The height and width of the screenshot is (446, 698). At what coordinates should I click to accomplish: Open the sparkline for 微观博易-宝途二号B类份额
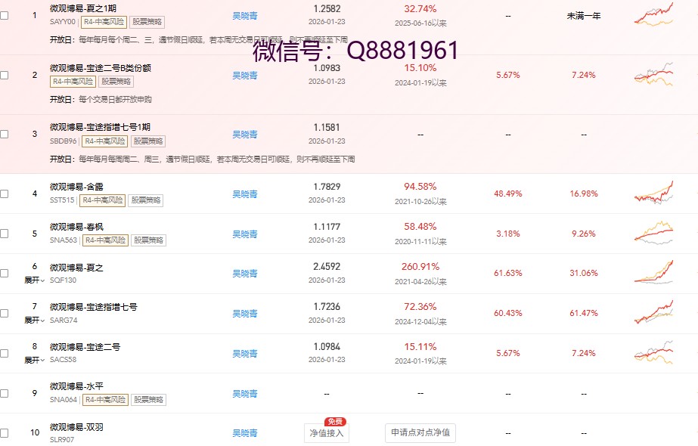pyautogui.click(x=653, y=75)
